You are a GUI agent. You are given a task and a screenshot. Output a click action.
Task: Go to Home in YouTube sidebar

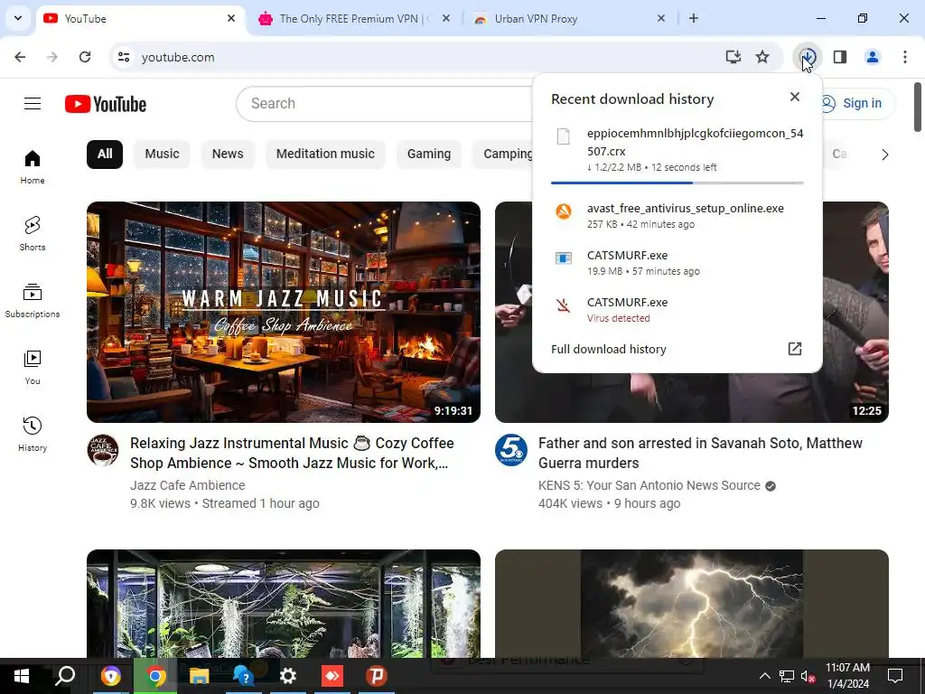tap(33, 167)
